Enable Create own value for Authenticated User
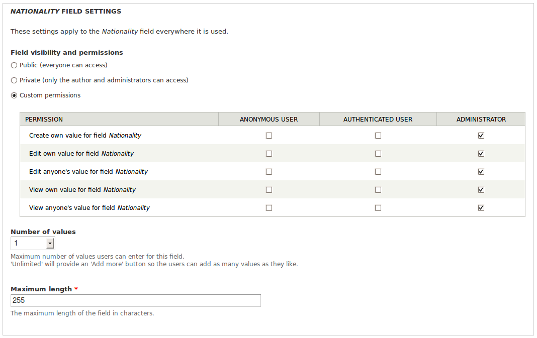Viewport: 537px width, 338px height. coord(378,136)
